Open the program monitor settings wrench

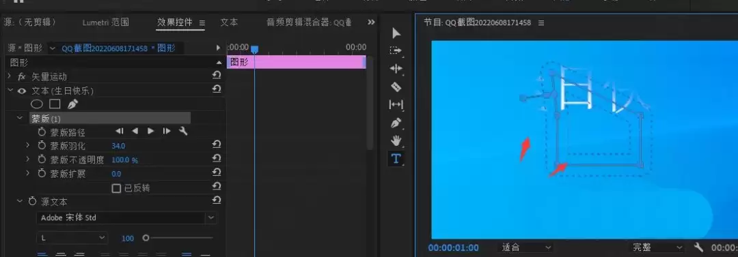[x=699, y=247]
